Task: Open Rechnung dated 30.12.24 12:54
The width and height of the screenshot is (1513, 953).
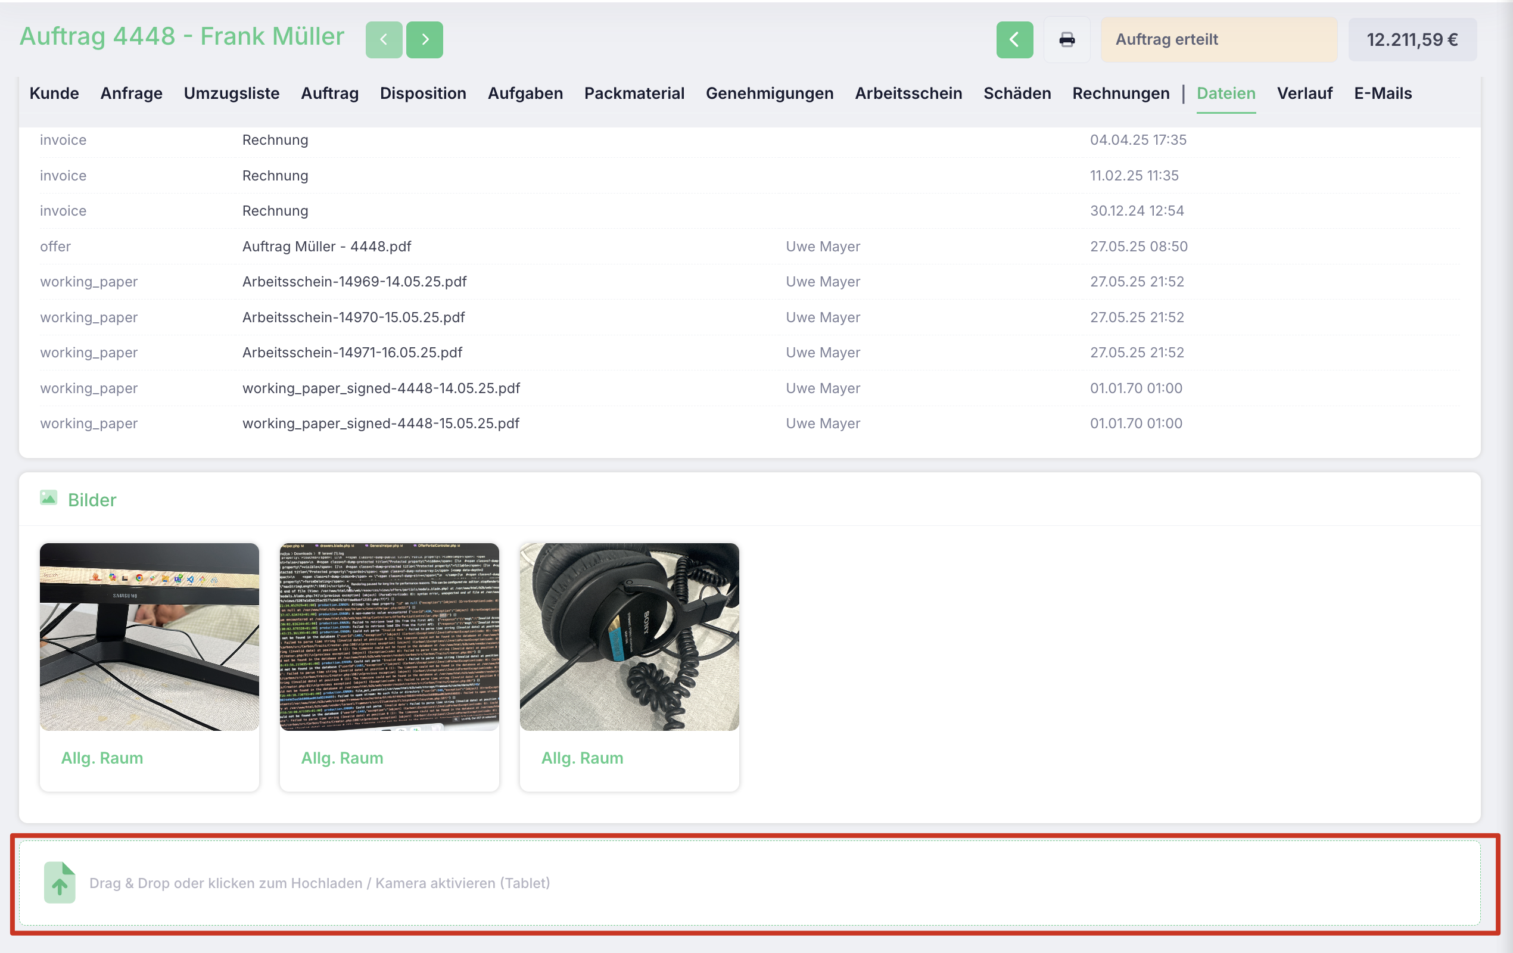Action: click(x=275, y=211)
